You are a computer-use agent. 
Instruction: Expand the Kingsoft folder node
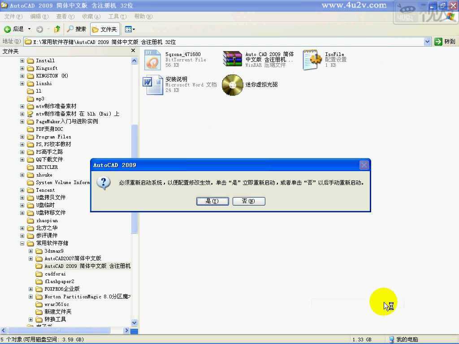coord(22,68)
